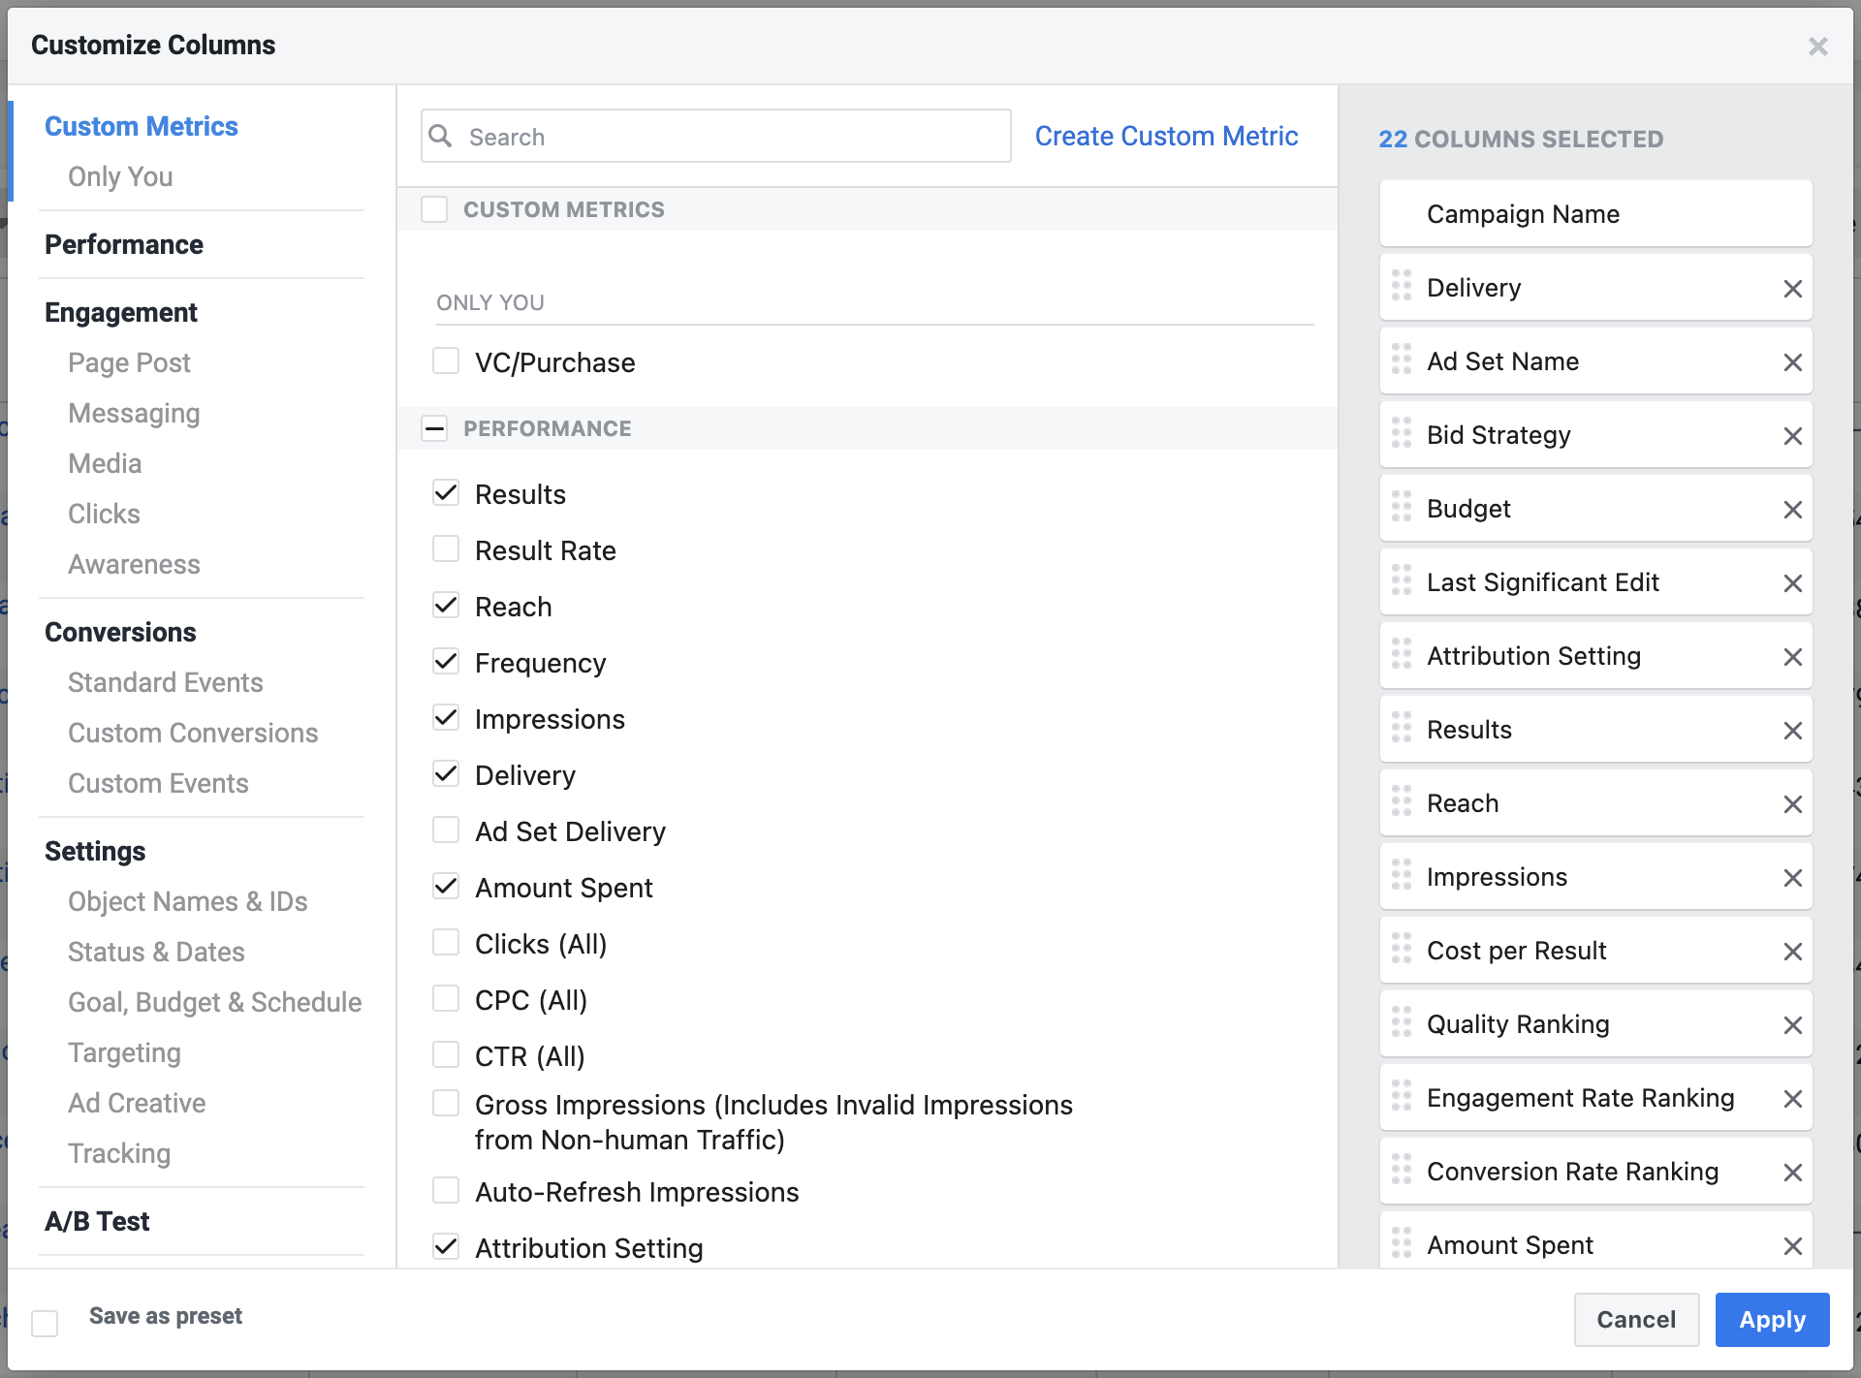Click drag handle beside Budget

pyautogui.click(x=1402, y=506)
